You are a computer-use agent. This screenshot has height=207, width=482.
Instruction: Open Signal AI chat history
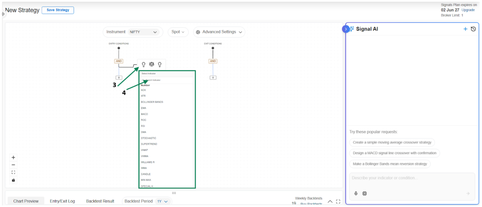click(x=473, y=29)
